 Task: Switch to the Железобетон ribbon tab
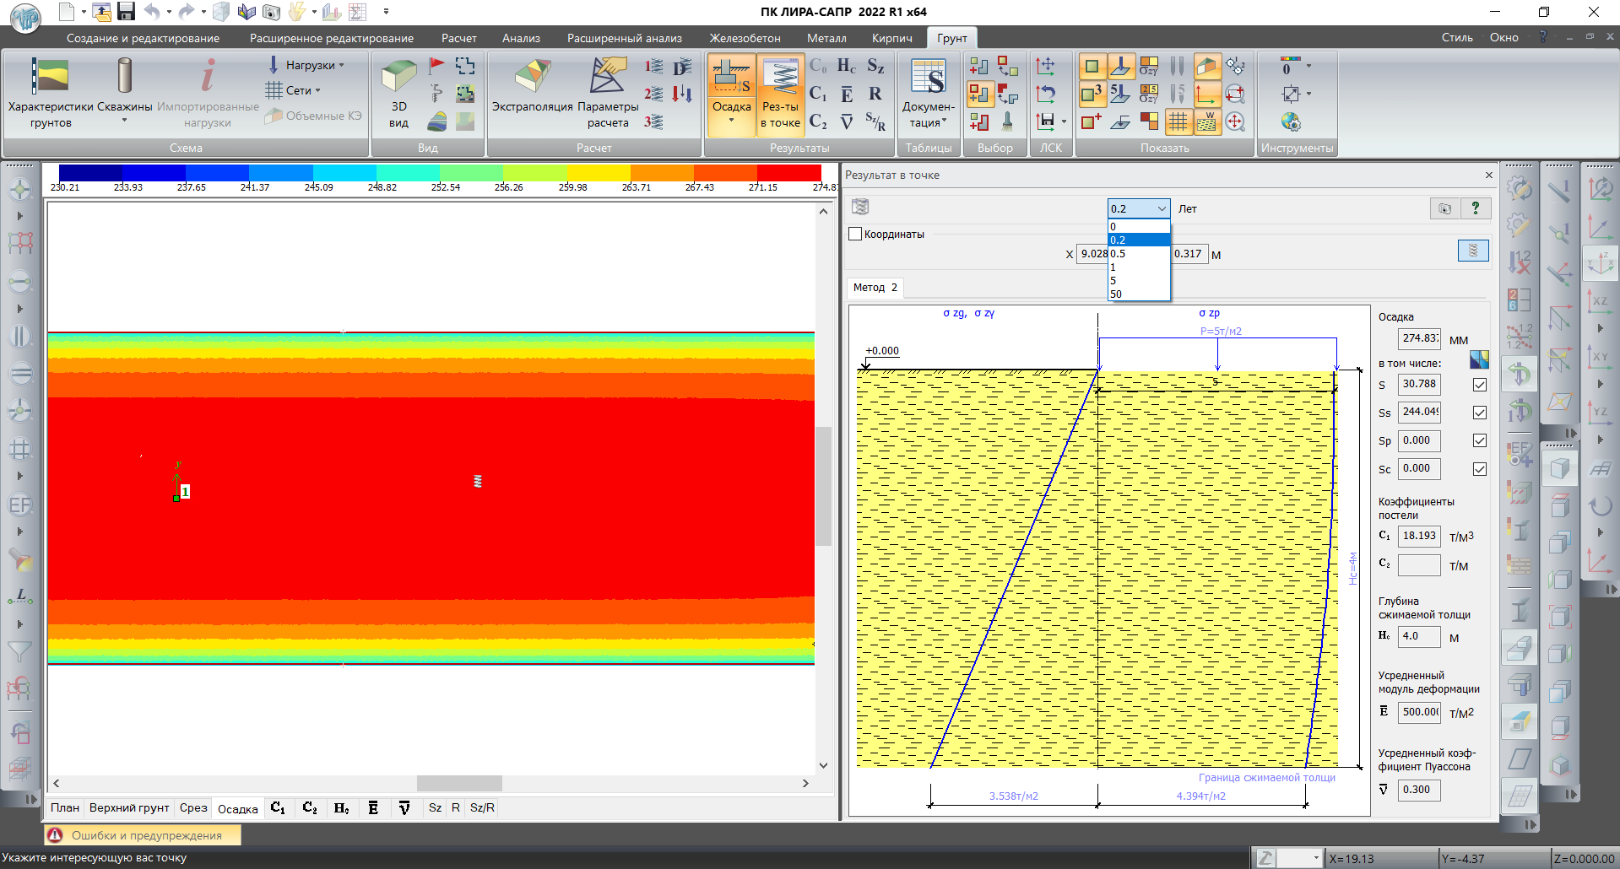[745, 38]
